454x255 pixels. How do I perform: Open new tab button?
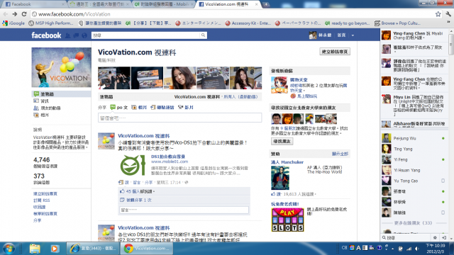[x=265, y=4]
